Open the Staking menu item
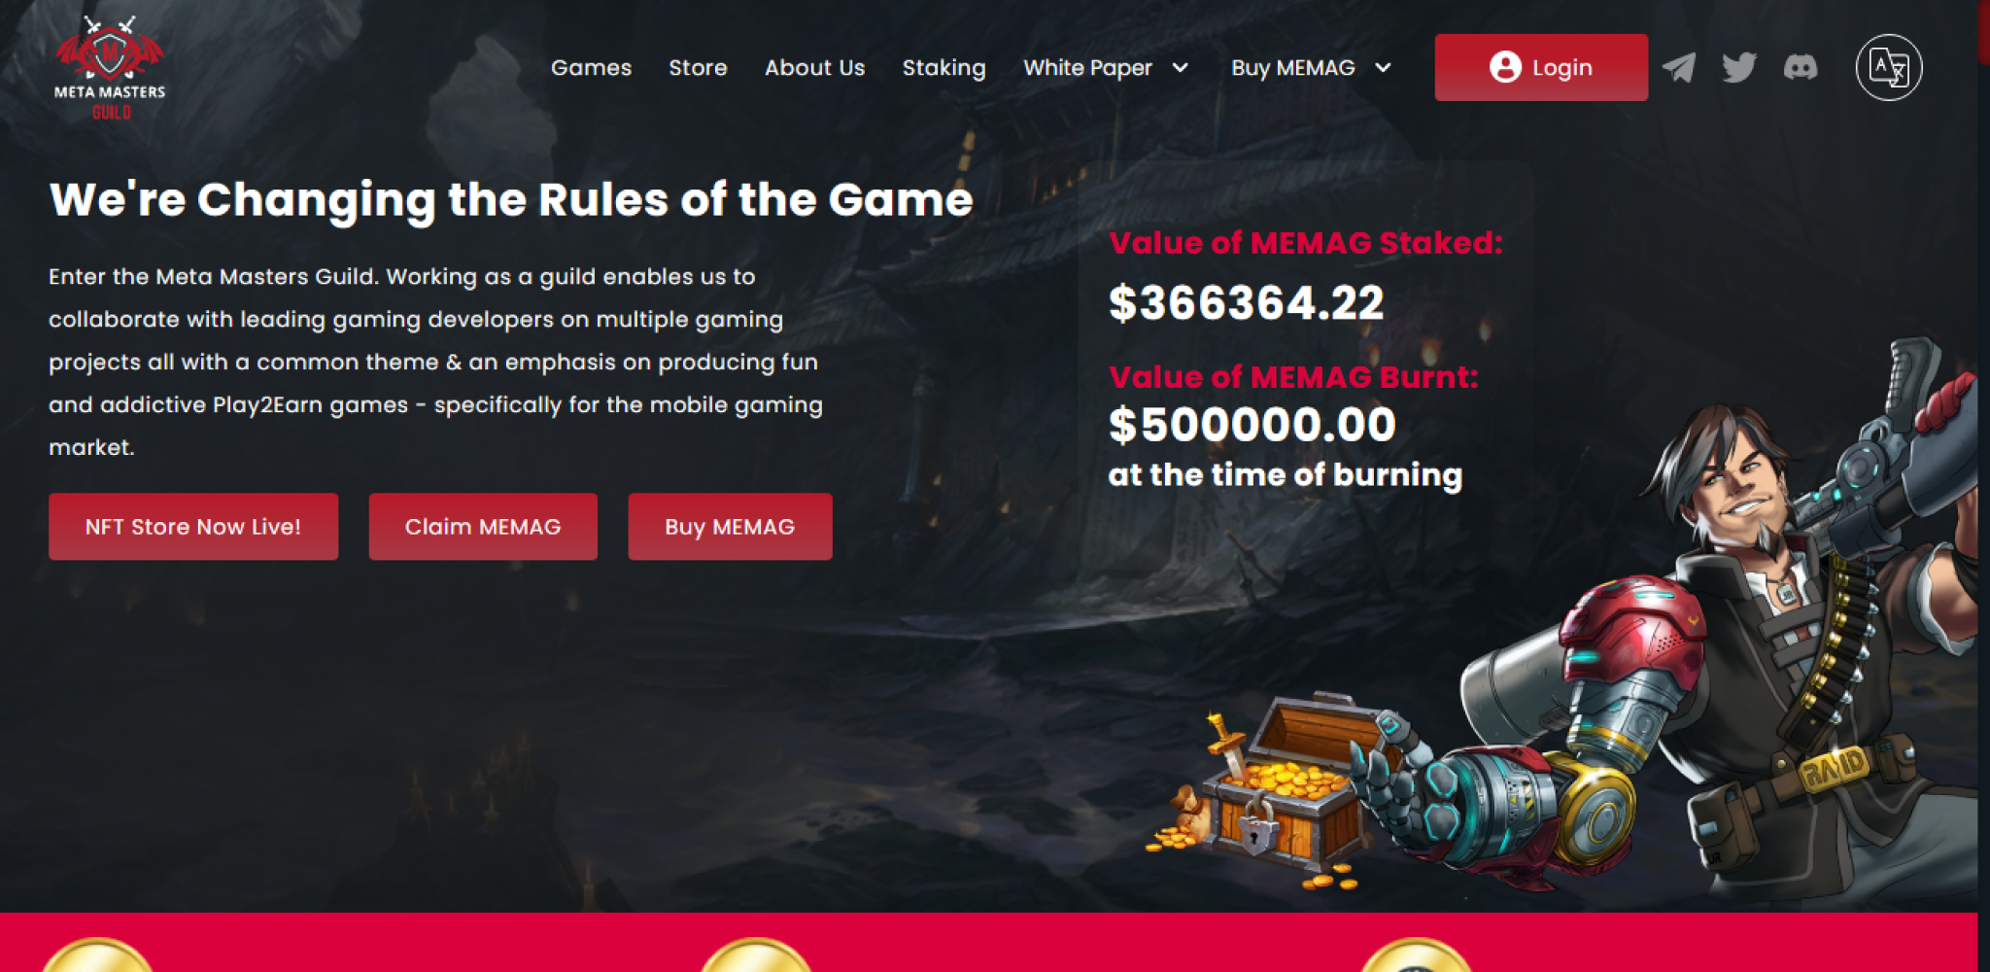Viewport: 1990px width, 972px height. (x=944, y=68)
